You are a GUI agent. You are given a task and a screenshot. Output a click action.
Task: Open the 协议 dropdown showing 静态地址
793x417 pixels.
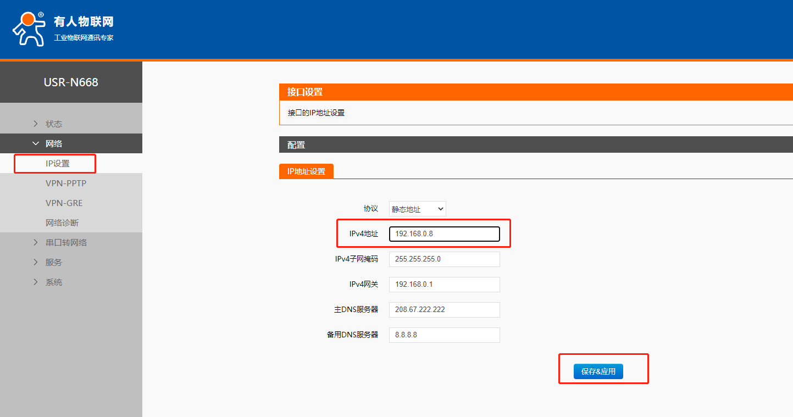coord(417,209)
